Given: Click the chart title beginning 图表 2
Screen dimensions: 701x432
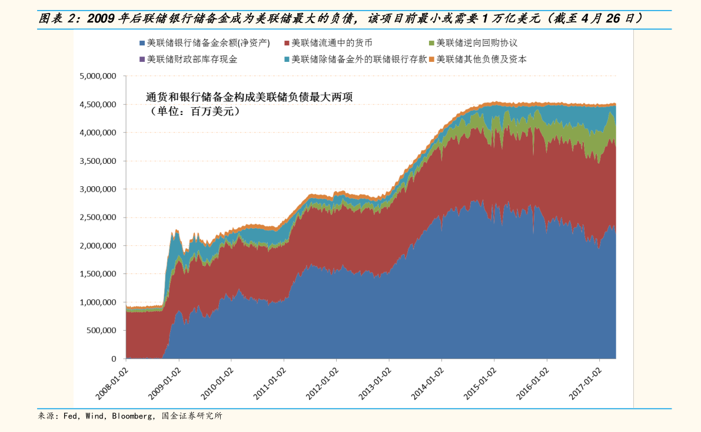Looking at the screenshot, I should tap(341, 19).
